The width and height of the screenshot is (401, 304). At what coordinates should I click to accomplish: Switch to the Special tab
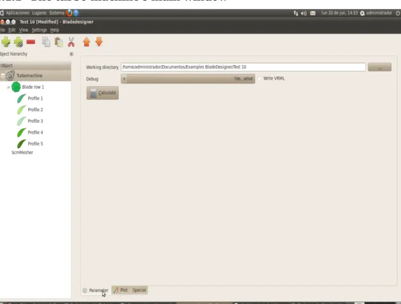point(139,290)
